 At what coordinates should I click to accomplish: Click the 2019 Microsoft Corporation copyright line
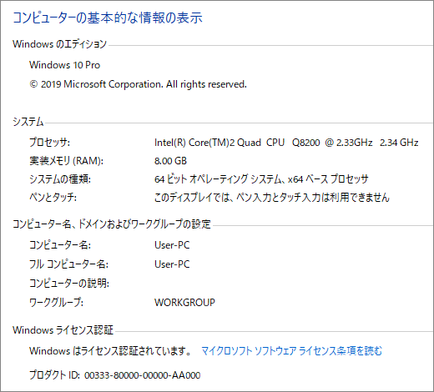138,84
